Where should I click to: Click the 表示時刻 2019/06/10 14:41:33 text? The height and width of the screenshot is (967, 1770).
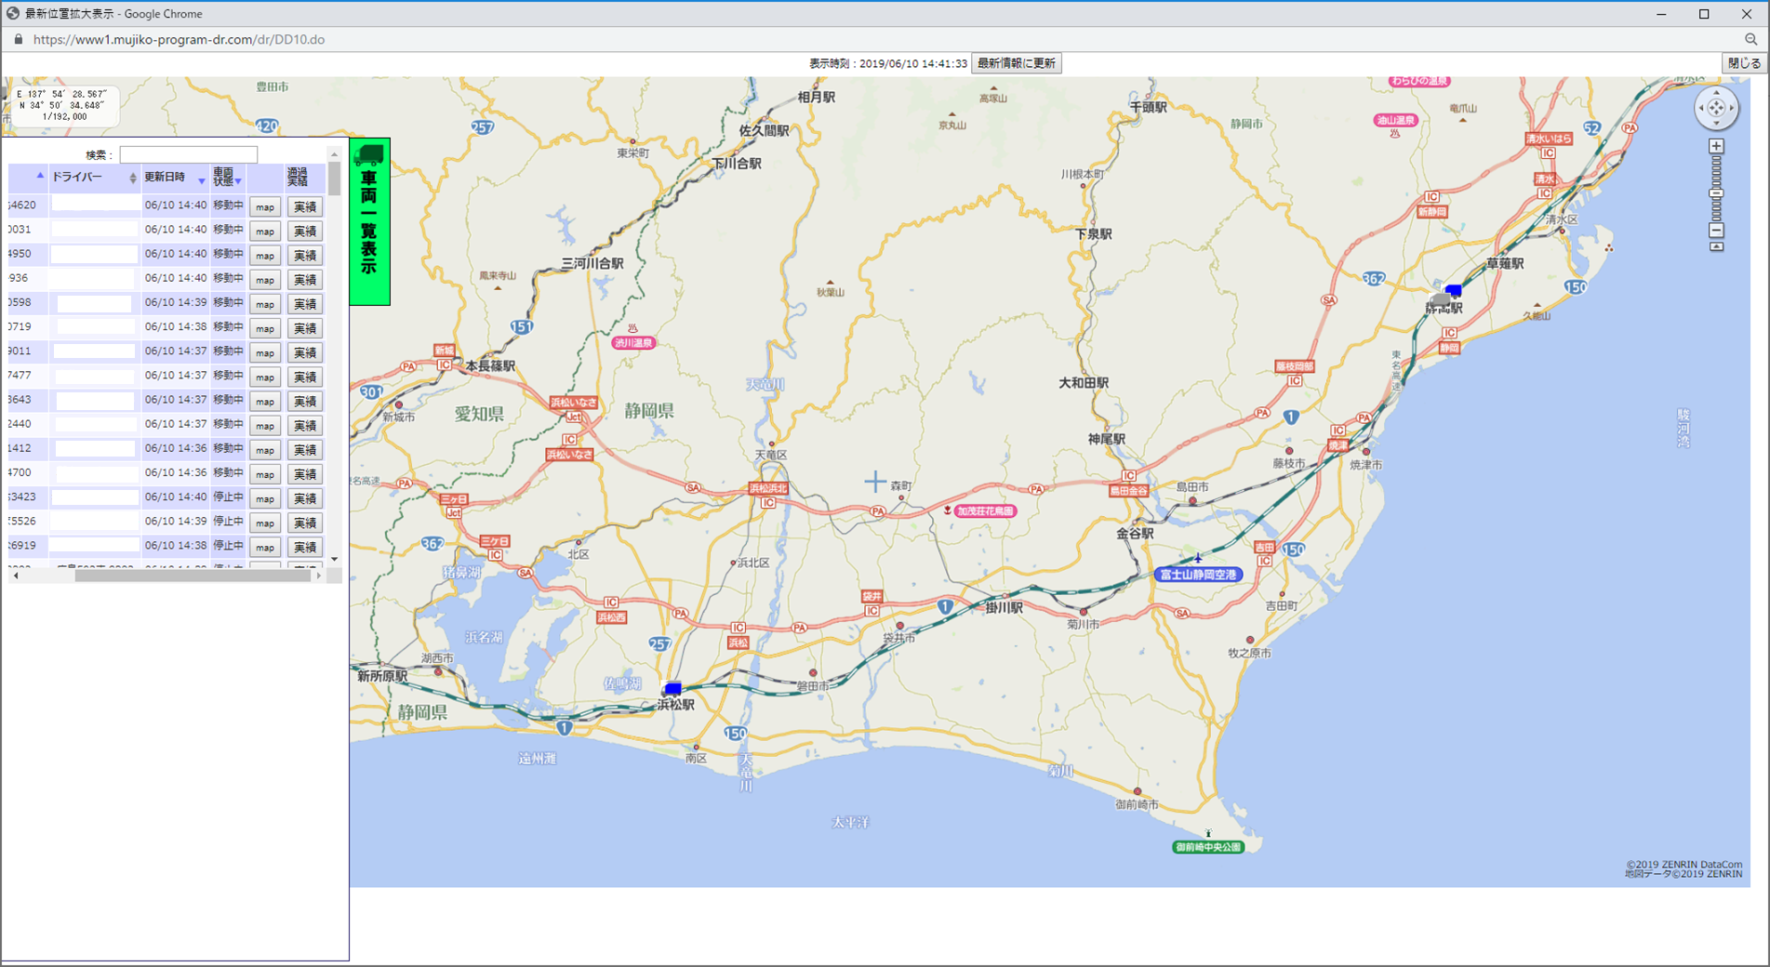coord(887,63)
